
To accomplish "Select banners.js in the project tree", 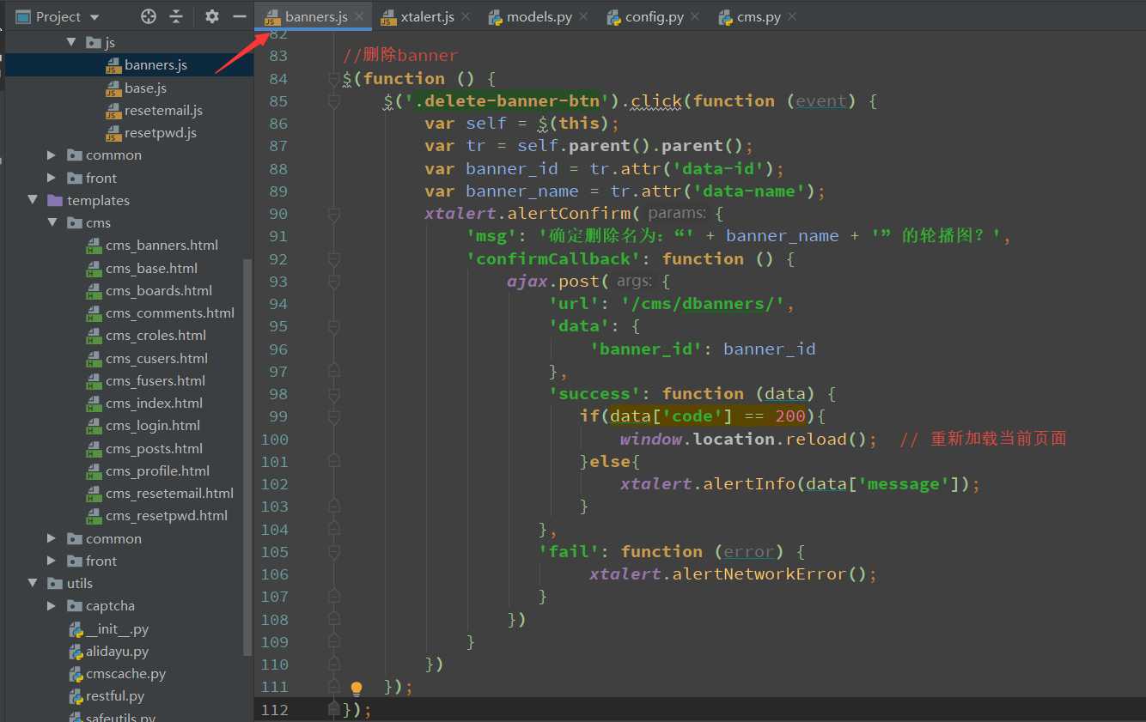I will (155, 64).
